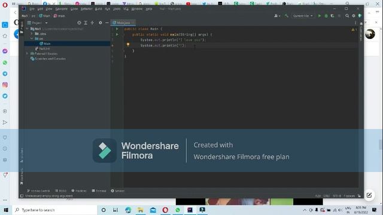Click the yellow intention lightbulb
The image size is (383, 215).
(128, 45)
